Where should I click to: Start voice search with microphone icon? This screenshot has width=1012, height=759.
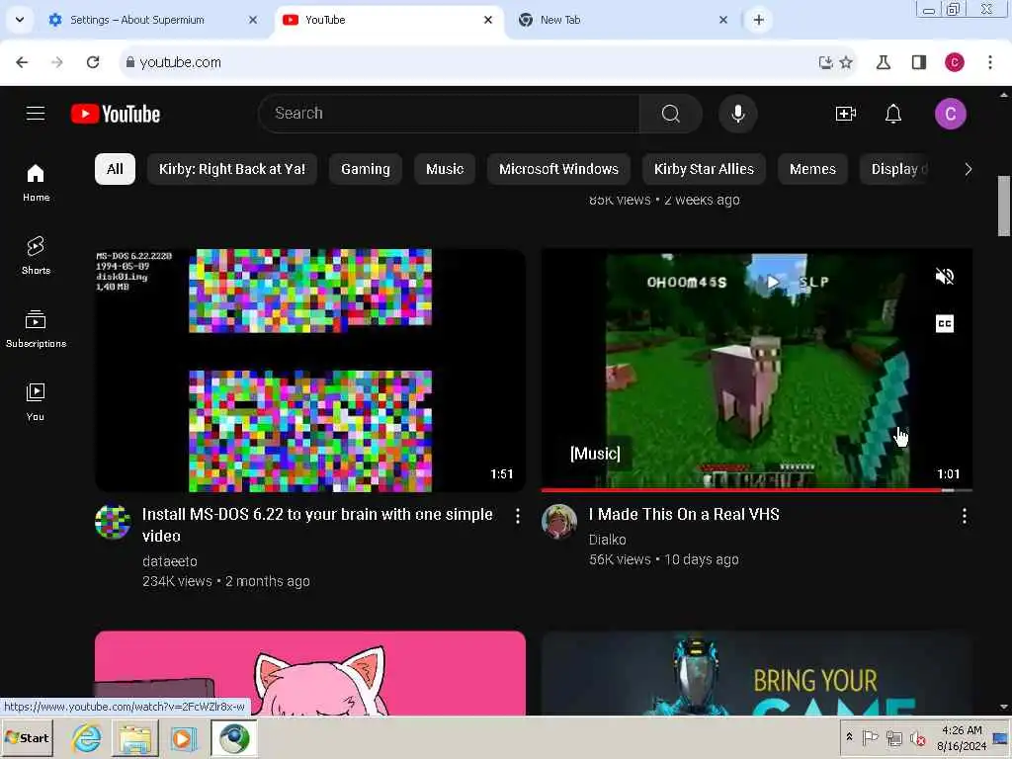[737, 114]
